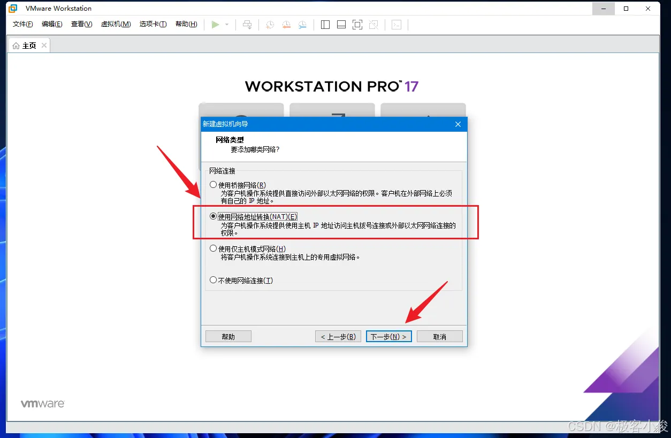Open the 虚拟机(M) menu
The height and width of the screenshot is (438, 671).
point(116,25)
